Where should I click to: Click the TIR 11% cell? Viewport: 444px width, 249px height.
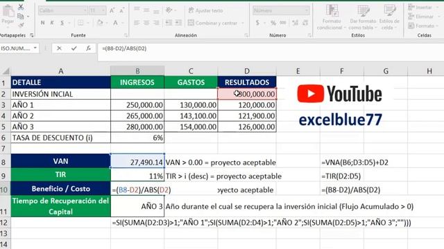click(x=137, y=175)
